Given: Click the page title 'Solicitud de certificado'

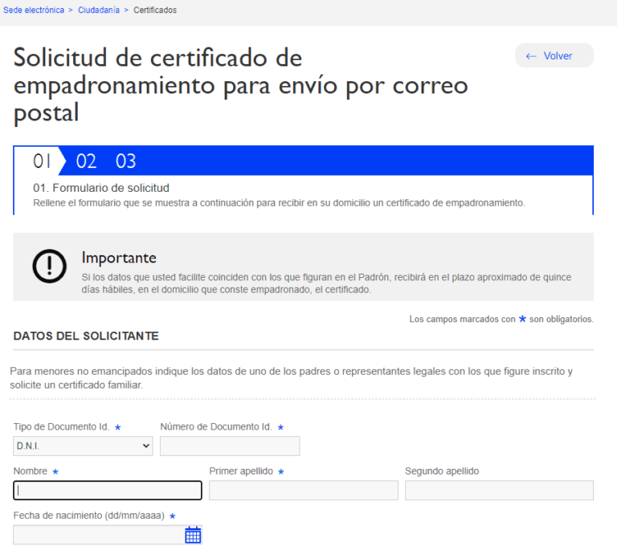Looking at the screenshot, I should pos(240,85).
